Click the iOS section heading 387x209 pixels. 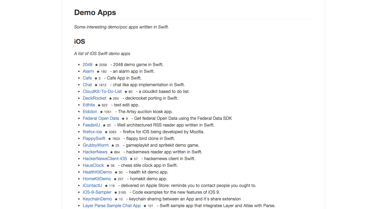click(80, 41)
